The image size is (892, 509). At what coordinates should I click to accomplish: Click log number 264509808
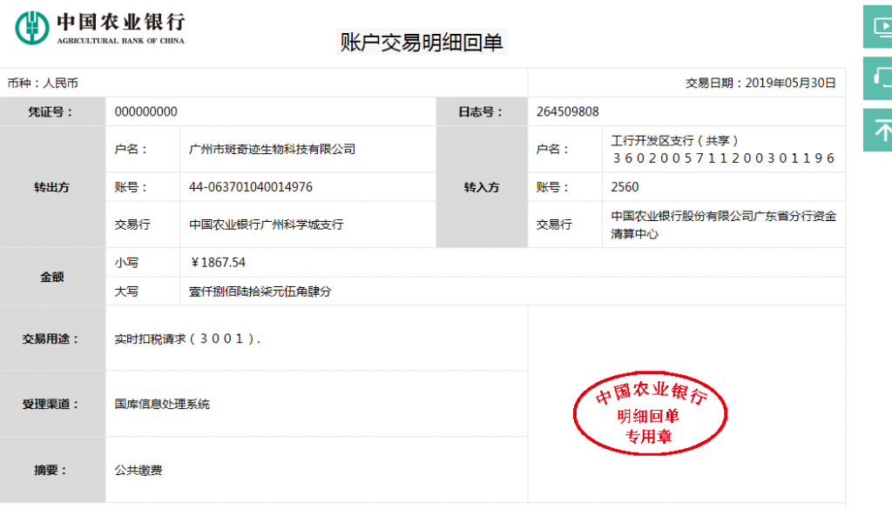pyautogui.click(x=568, y=112)
